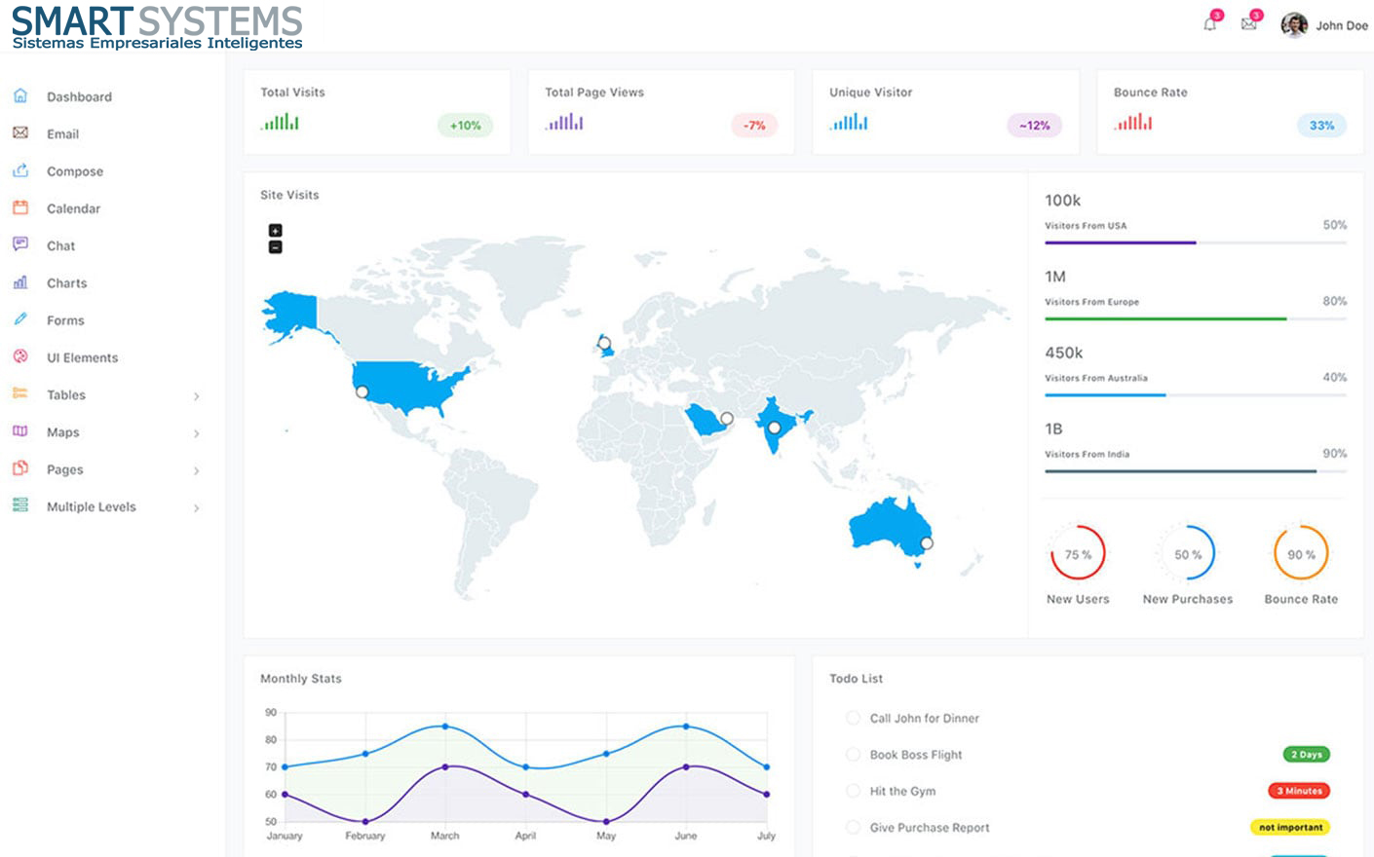The width and height of the screenshot is (1374, 857).
Task: Open the UI Elements menu item
Action: coord(82,357)
